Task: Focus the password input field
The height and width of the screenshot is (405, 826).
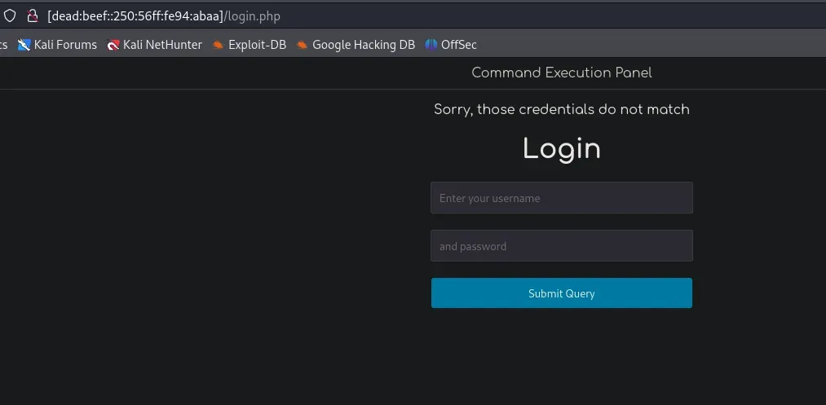Action: point(562,245)
